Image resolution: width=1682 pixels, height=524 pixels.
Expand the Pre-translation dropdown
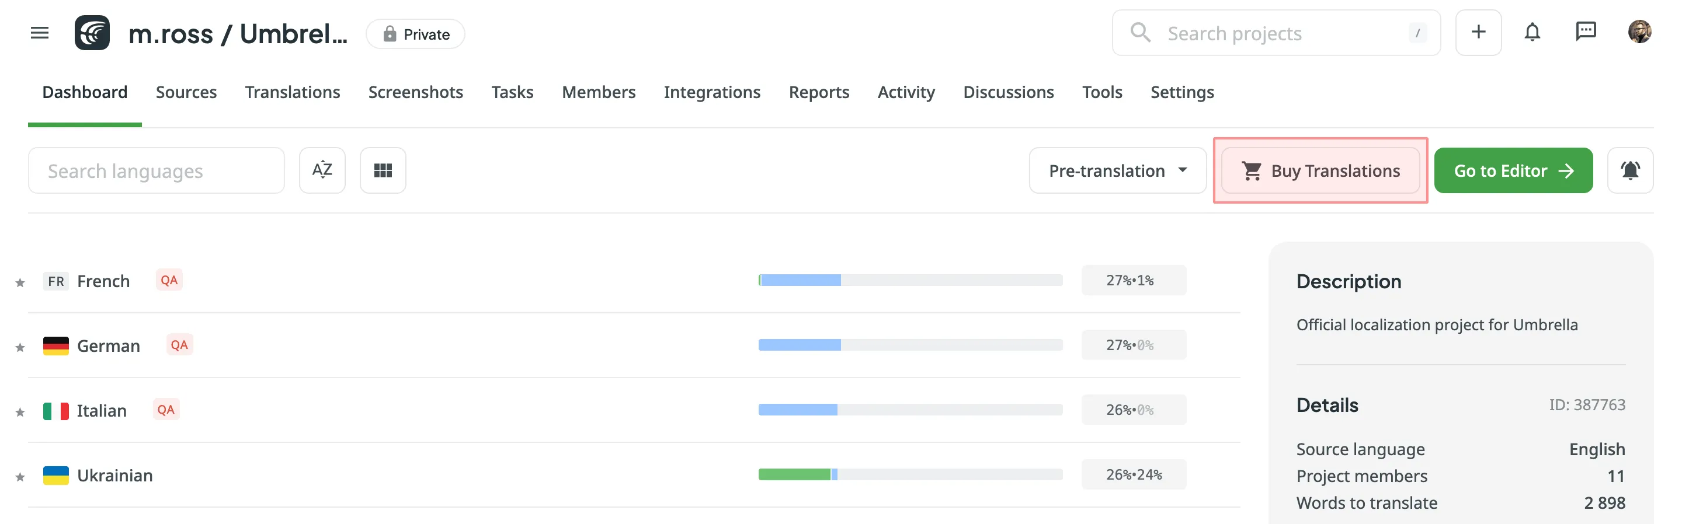1117,170
